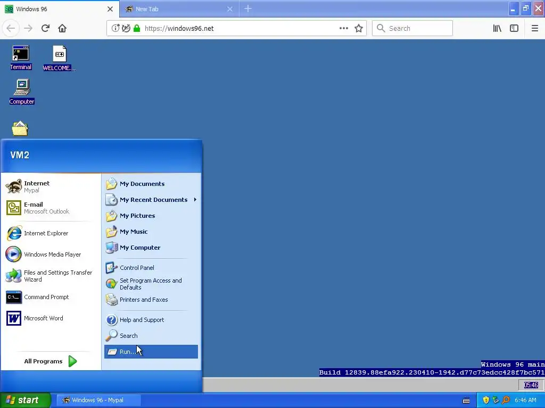Close the Windows 96 tab
The image size is (545, 408).
point(110,9)
